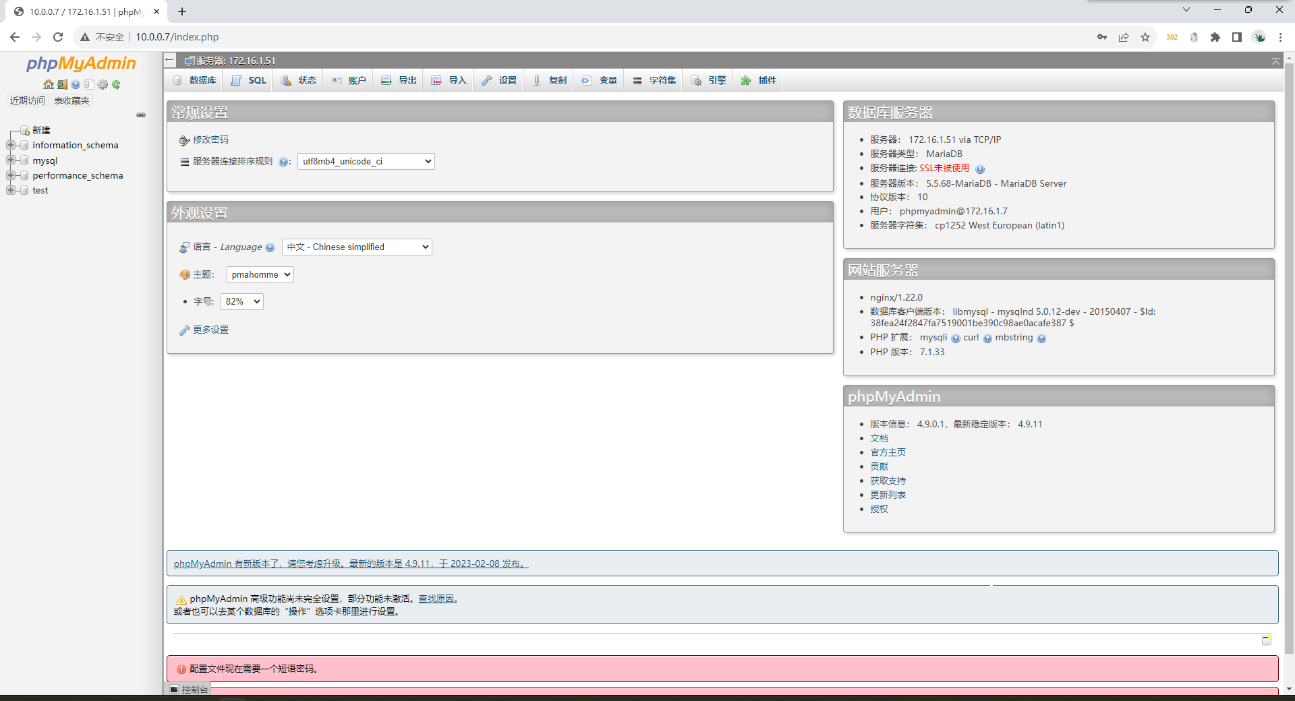Go to phpMyAdmin home via house icon

pyautogui.click(x=49, y=84)
